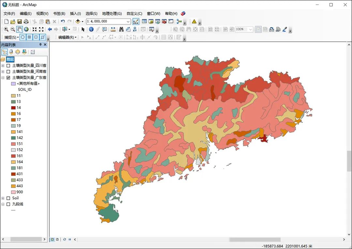This screenshot has width=352, height=249.
Task: Print the current map
Action: coord(26,22)
